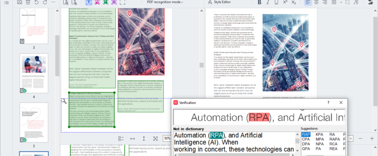Click the Verification text vertical scrollbar down arrow
Viewport: 378px width, 156px height.
point(297,150)
